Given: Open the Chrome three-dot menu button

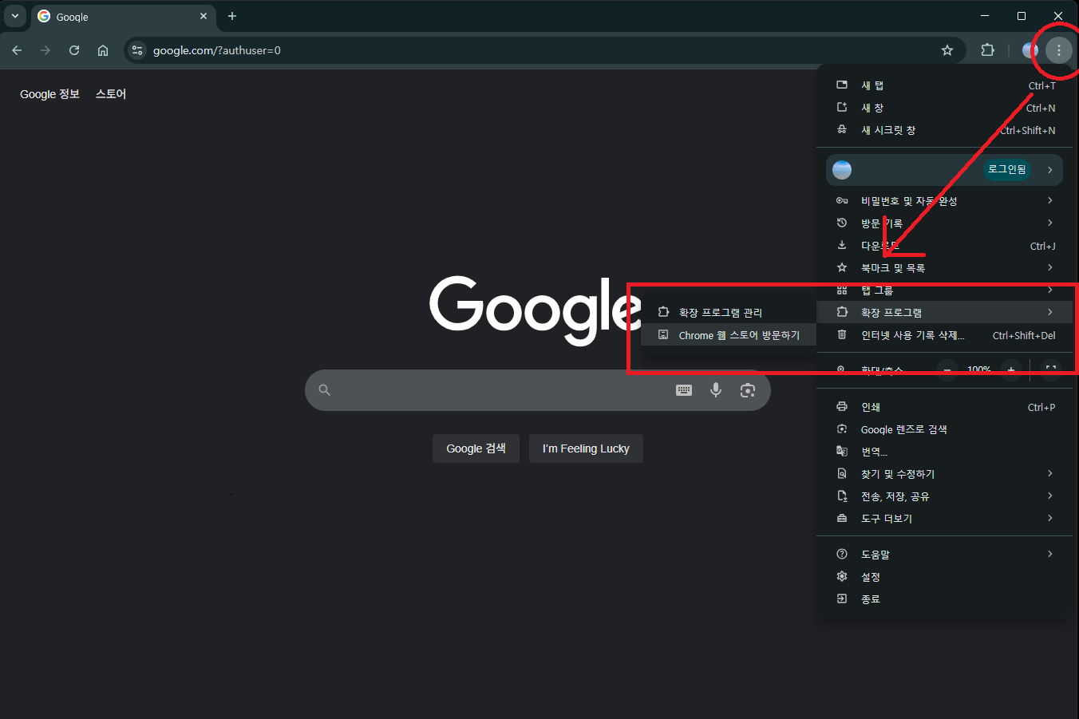Looking at the screenshot, I should pos(1058,50).
